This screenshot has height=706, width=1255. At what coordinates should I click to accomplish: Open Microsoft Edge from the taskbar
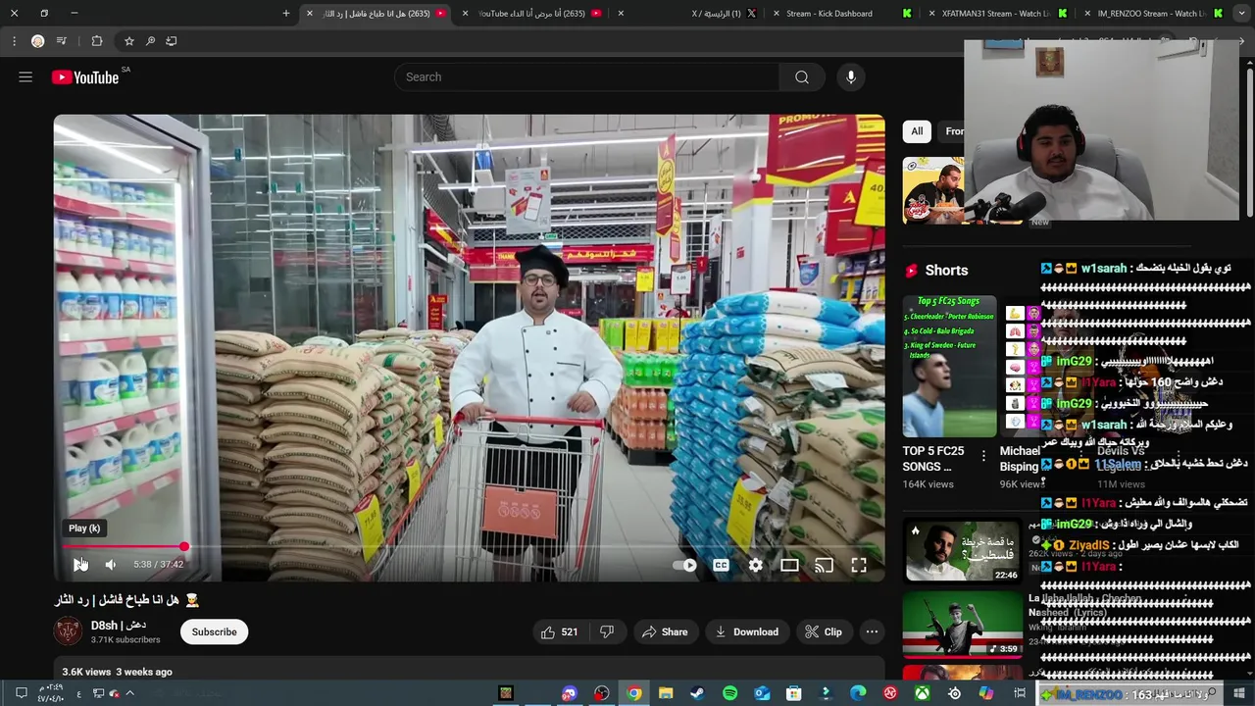point(858,694)
